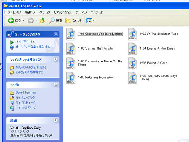The height and width of the screenshot is (142, 189).
Task: Select MPEG-4 icon for 1-07 Returning From Work
Action: tap(71, 78)
